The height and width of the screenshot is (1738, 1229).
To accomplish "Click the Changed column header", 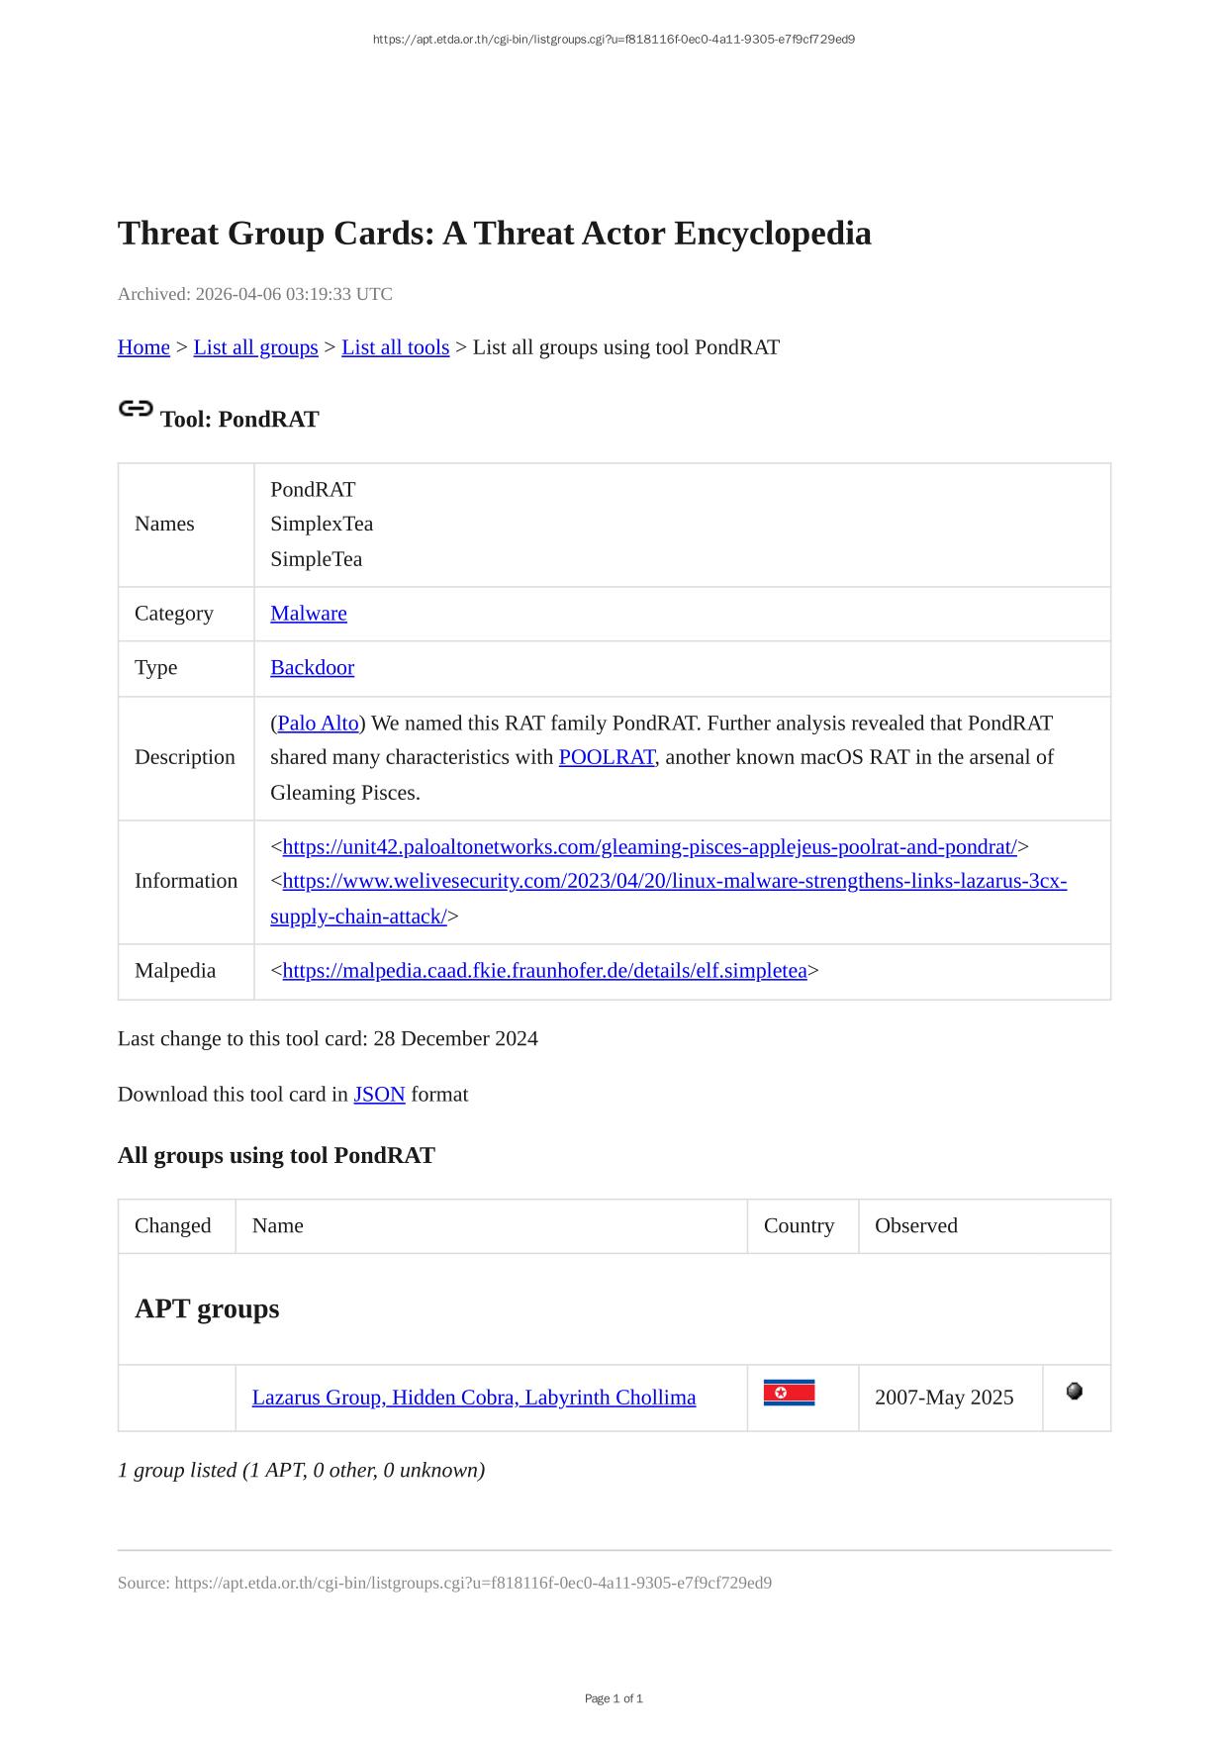I will coord(173,1226).
